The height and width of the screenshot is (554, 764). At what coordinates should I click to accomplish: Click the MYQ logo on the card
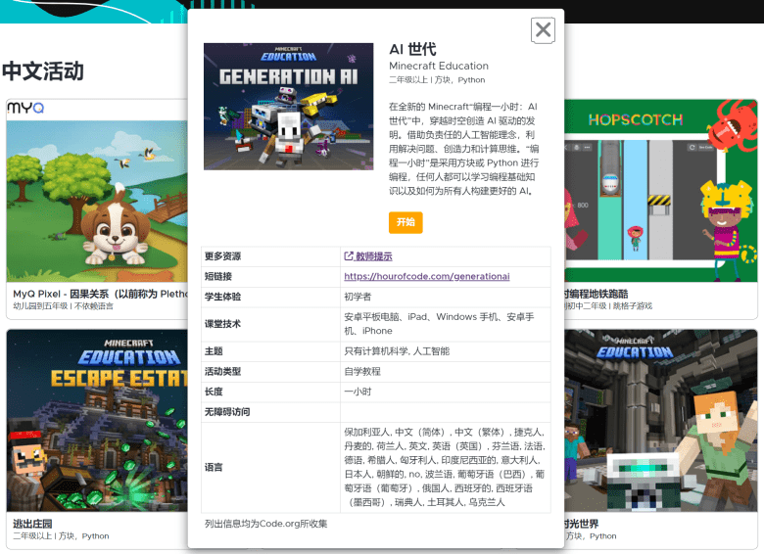[x=25, y=108]
